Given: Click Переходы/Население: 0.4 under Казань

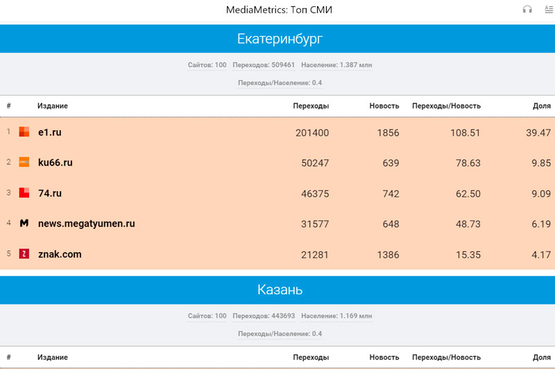Looking at the screenshot, I should pyautogui.click(x=280, y=334).
